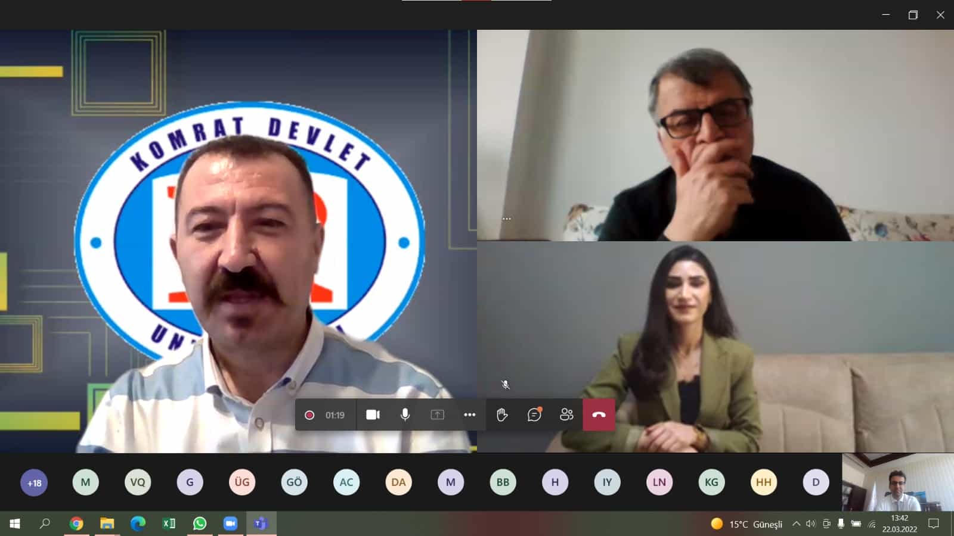Screen dimensions: 954x536
Task: Click the Microsoft Teams taskbar icon
Action: [x=261, y=523]
